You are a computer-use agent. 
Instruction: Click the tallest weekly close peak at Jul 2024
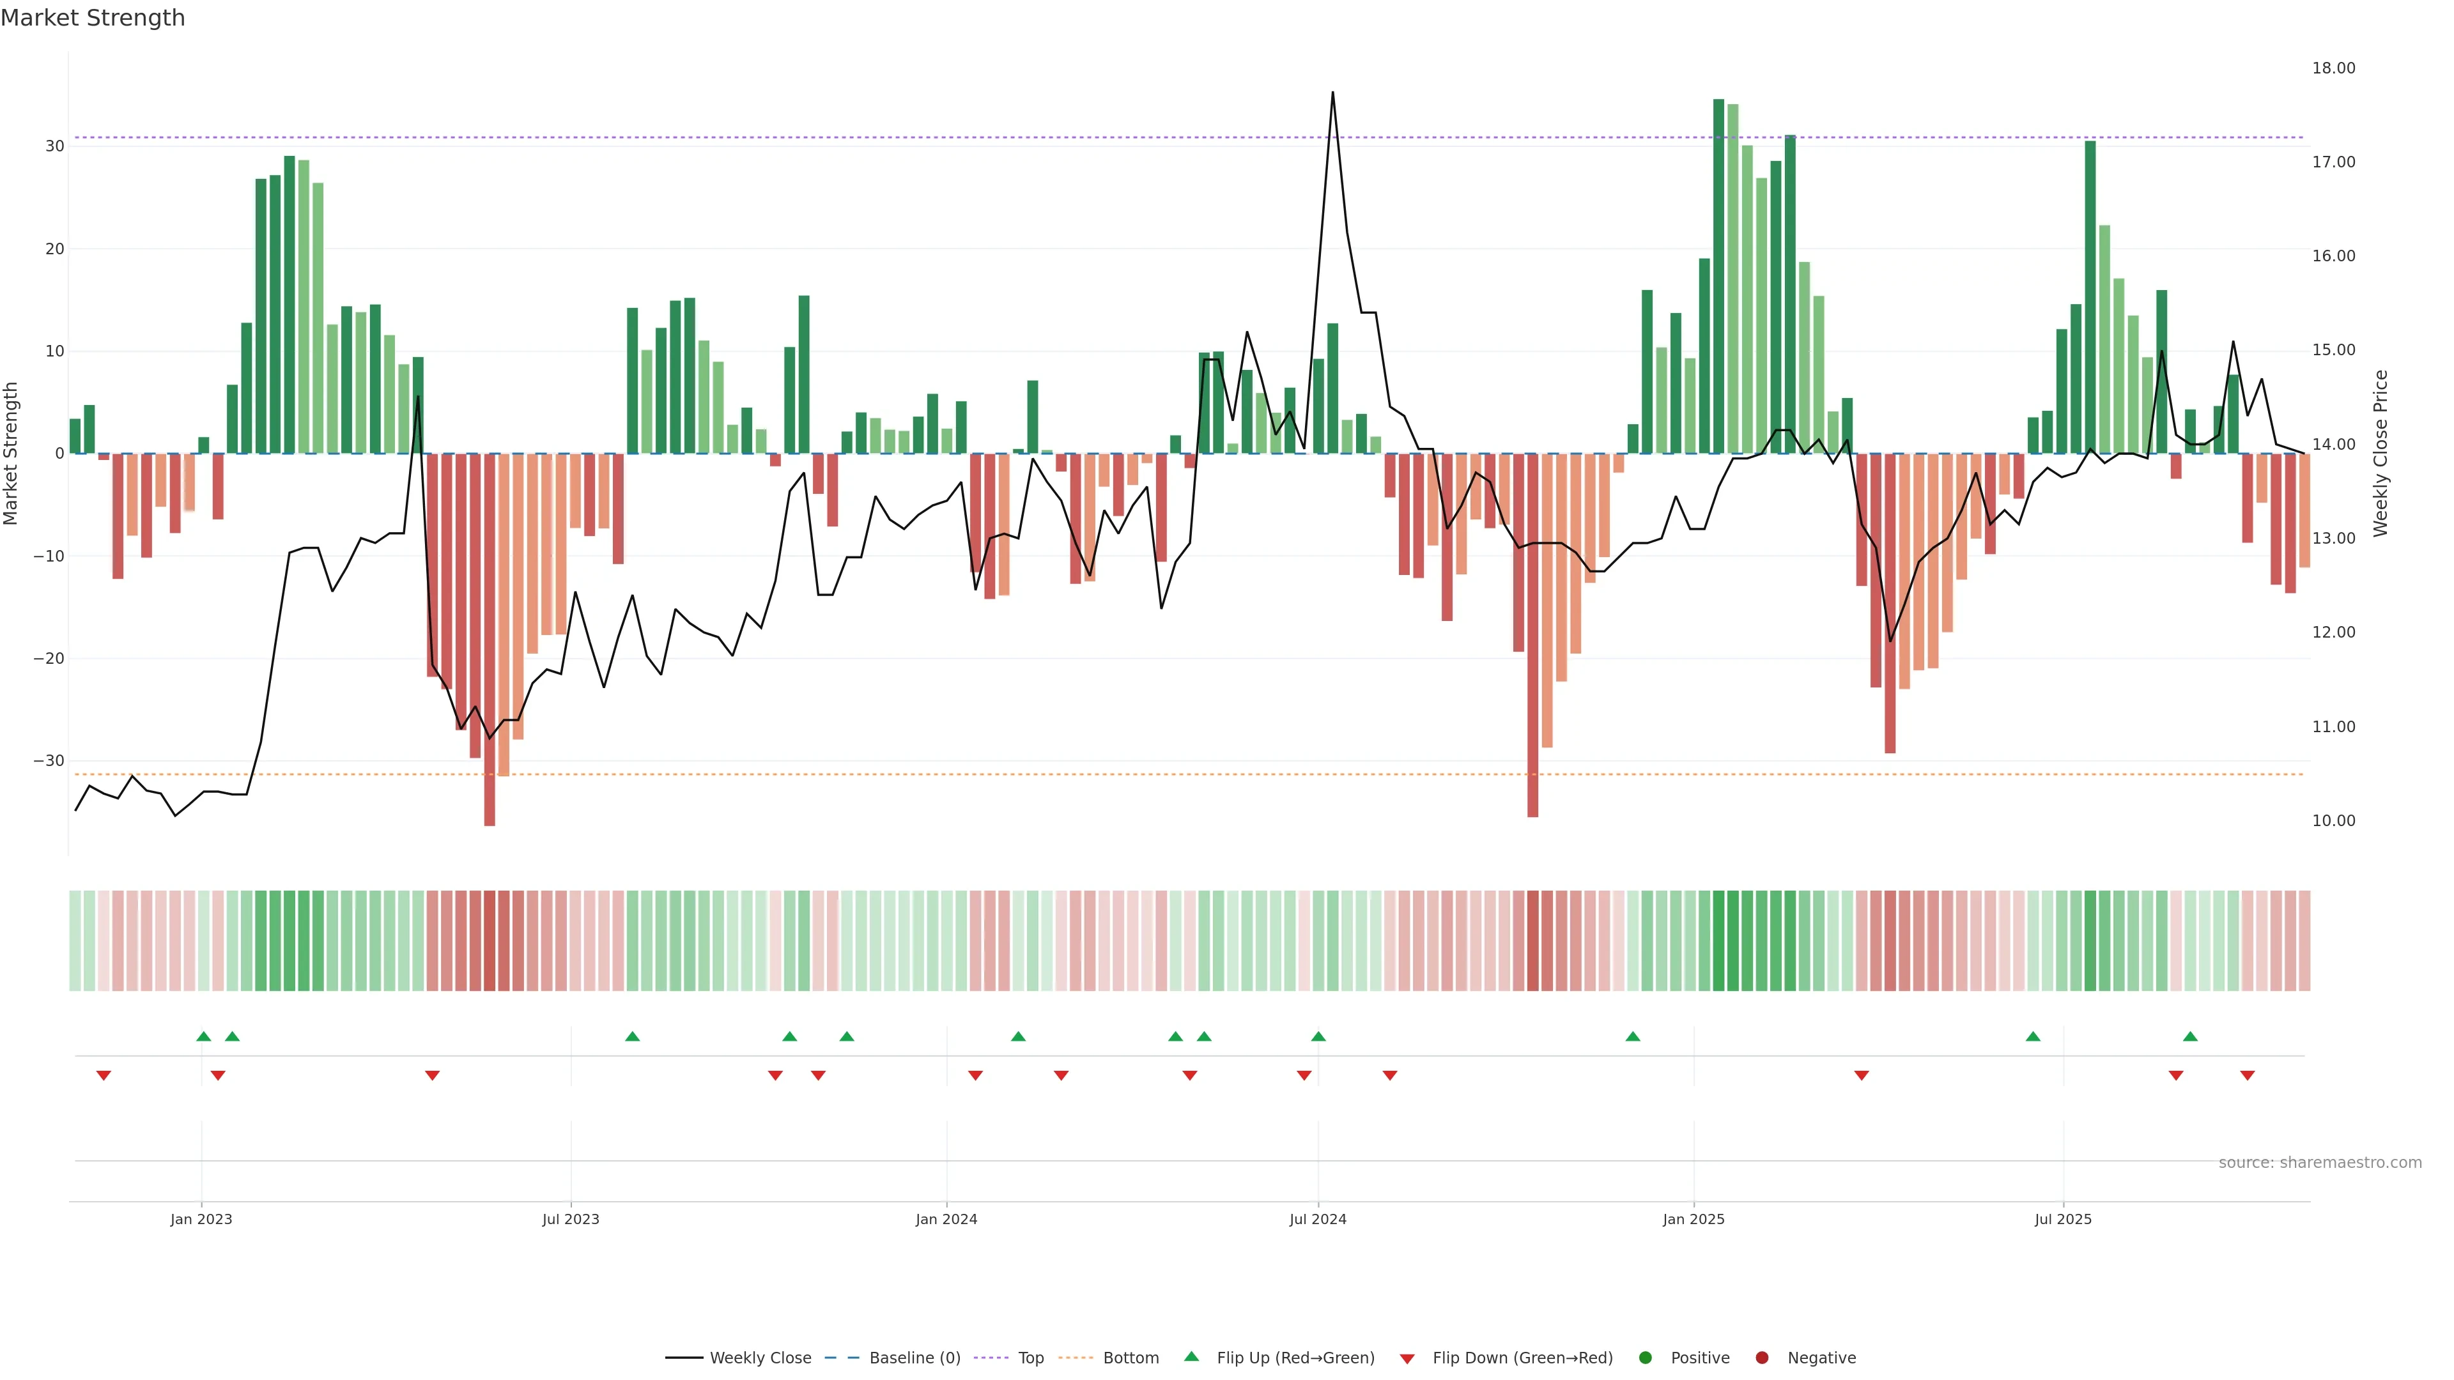click(x=1332, y=93)
